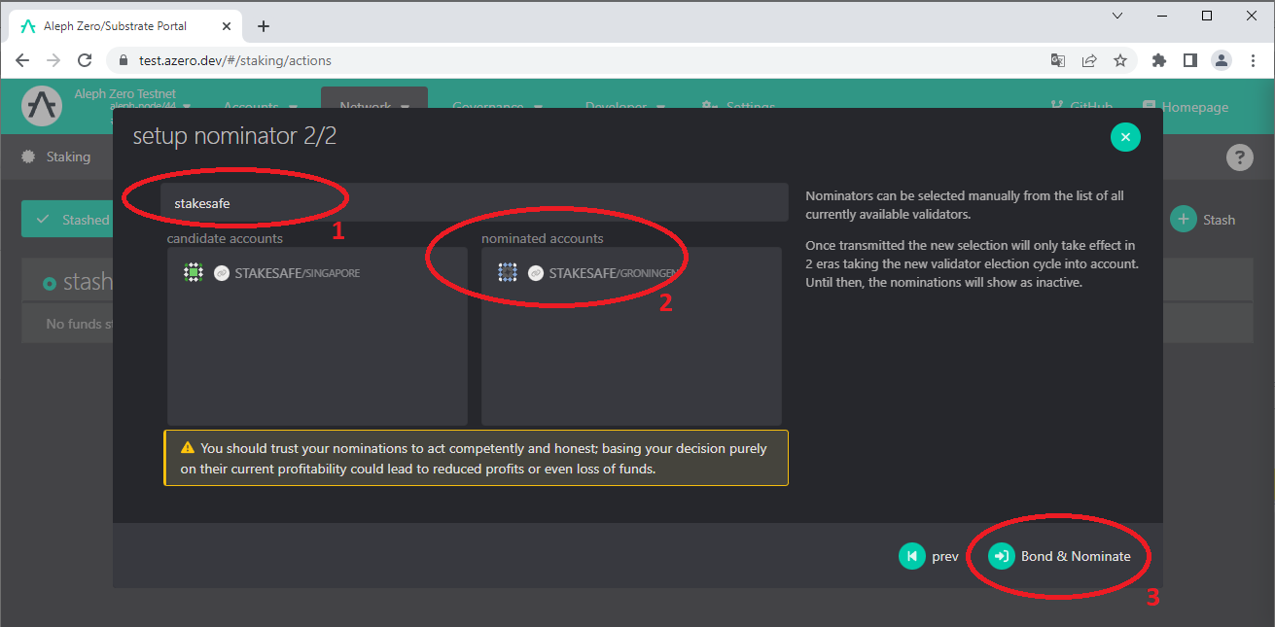Open a new browser tab
This screenshot has width=1275, height=627.
coord(264,26)
